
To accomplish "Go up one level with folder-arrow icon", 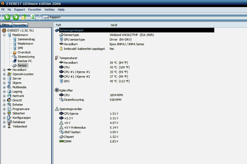I will 24,17.
